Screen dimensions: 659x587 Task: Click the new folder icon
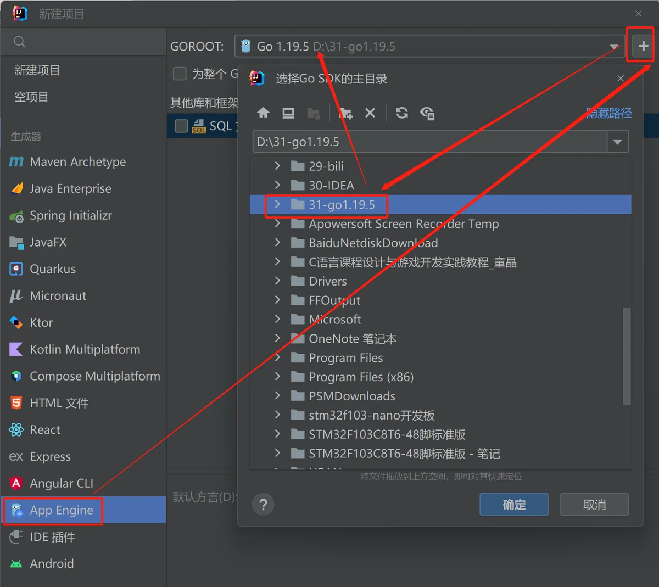(x=345, y=113)
